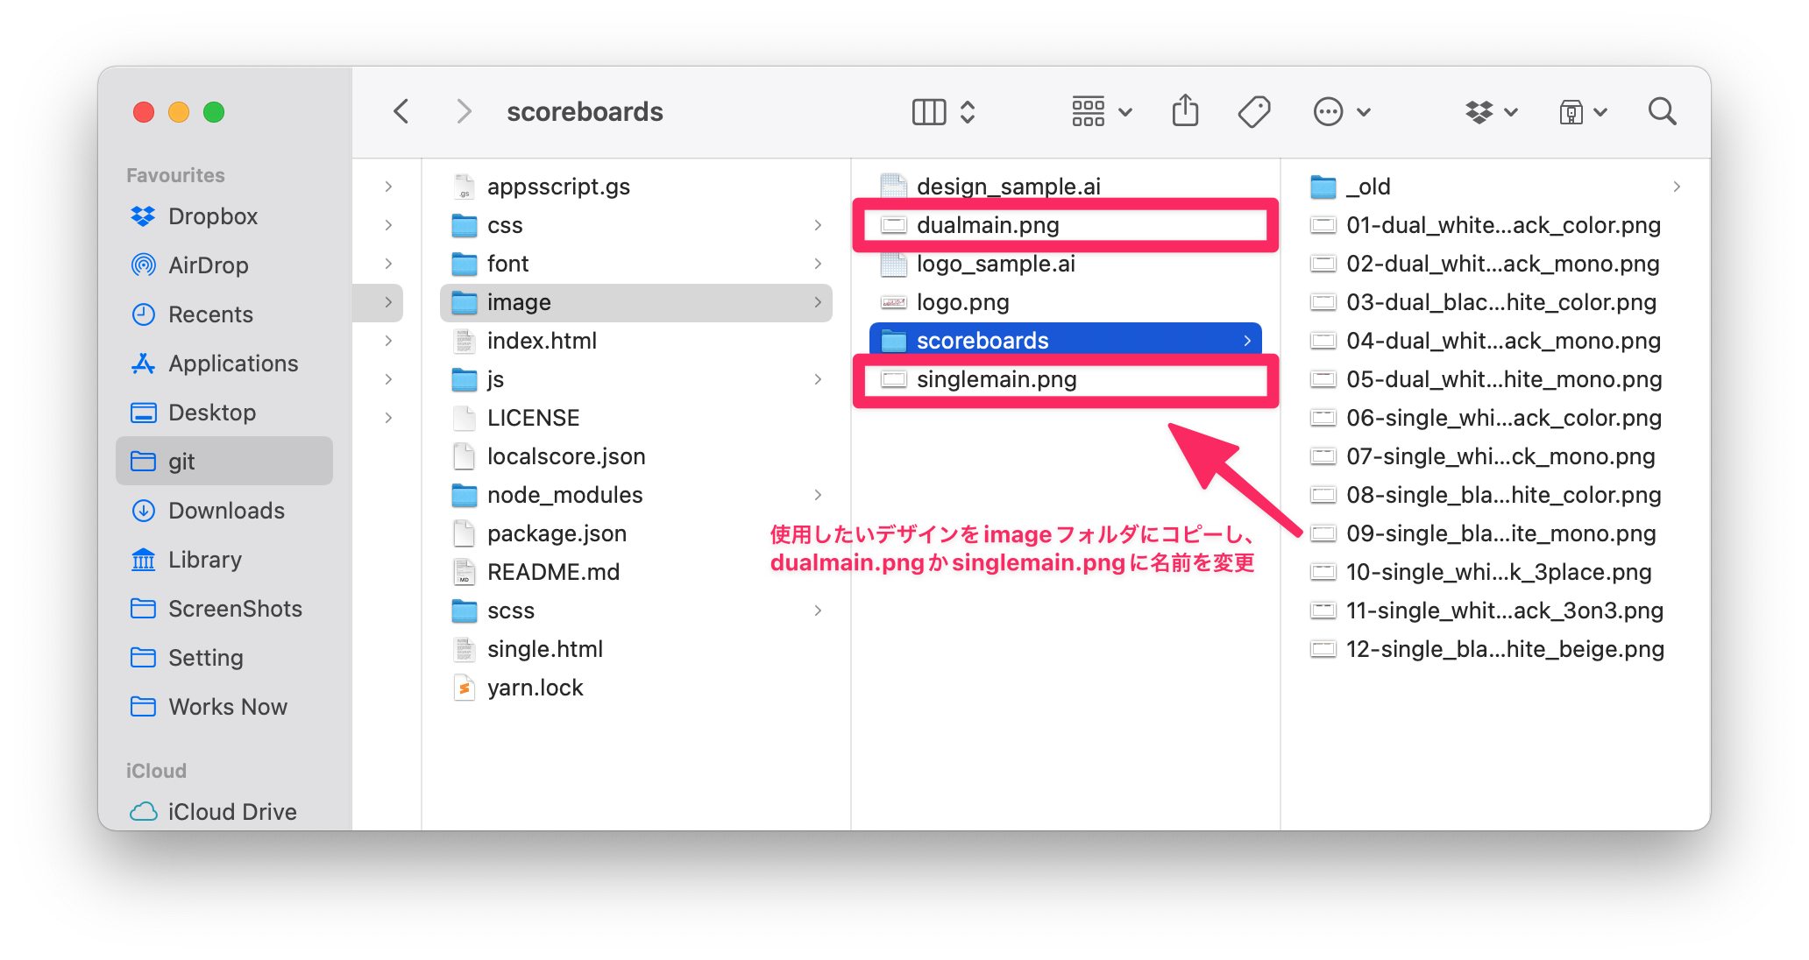This screenshot has height=960, width=1809.
Task: Click the Tags icon in the toolbar
Action: click(1254, 111)
